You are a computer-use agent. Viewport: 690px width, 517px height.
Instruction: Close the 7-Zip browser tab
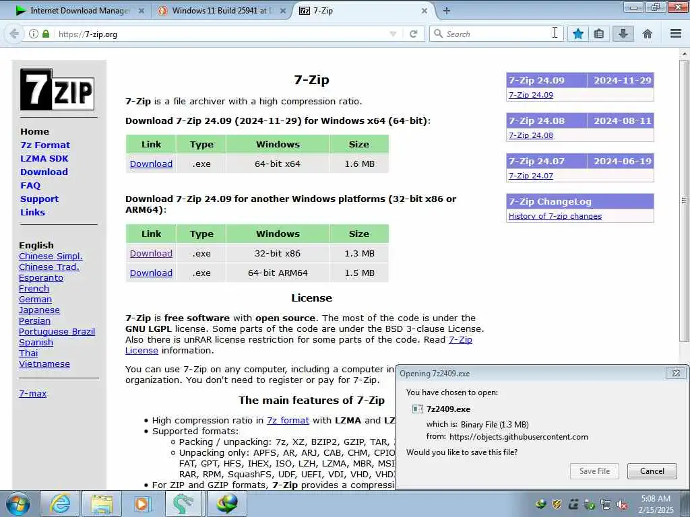click(425, 11)
